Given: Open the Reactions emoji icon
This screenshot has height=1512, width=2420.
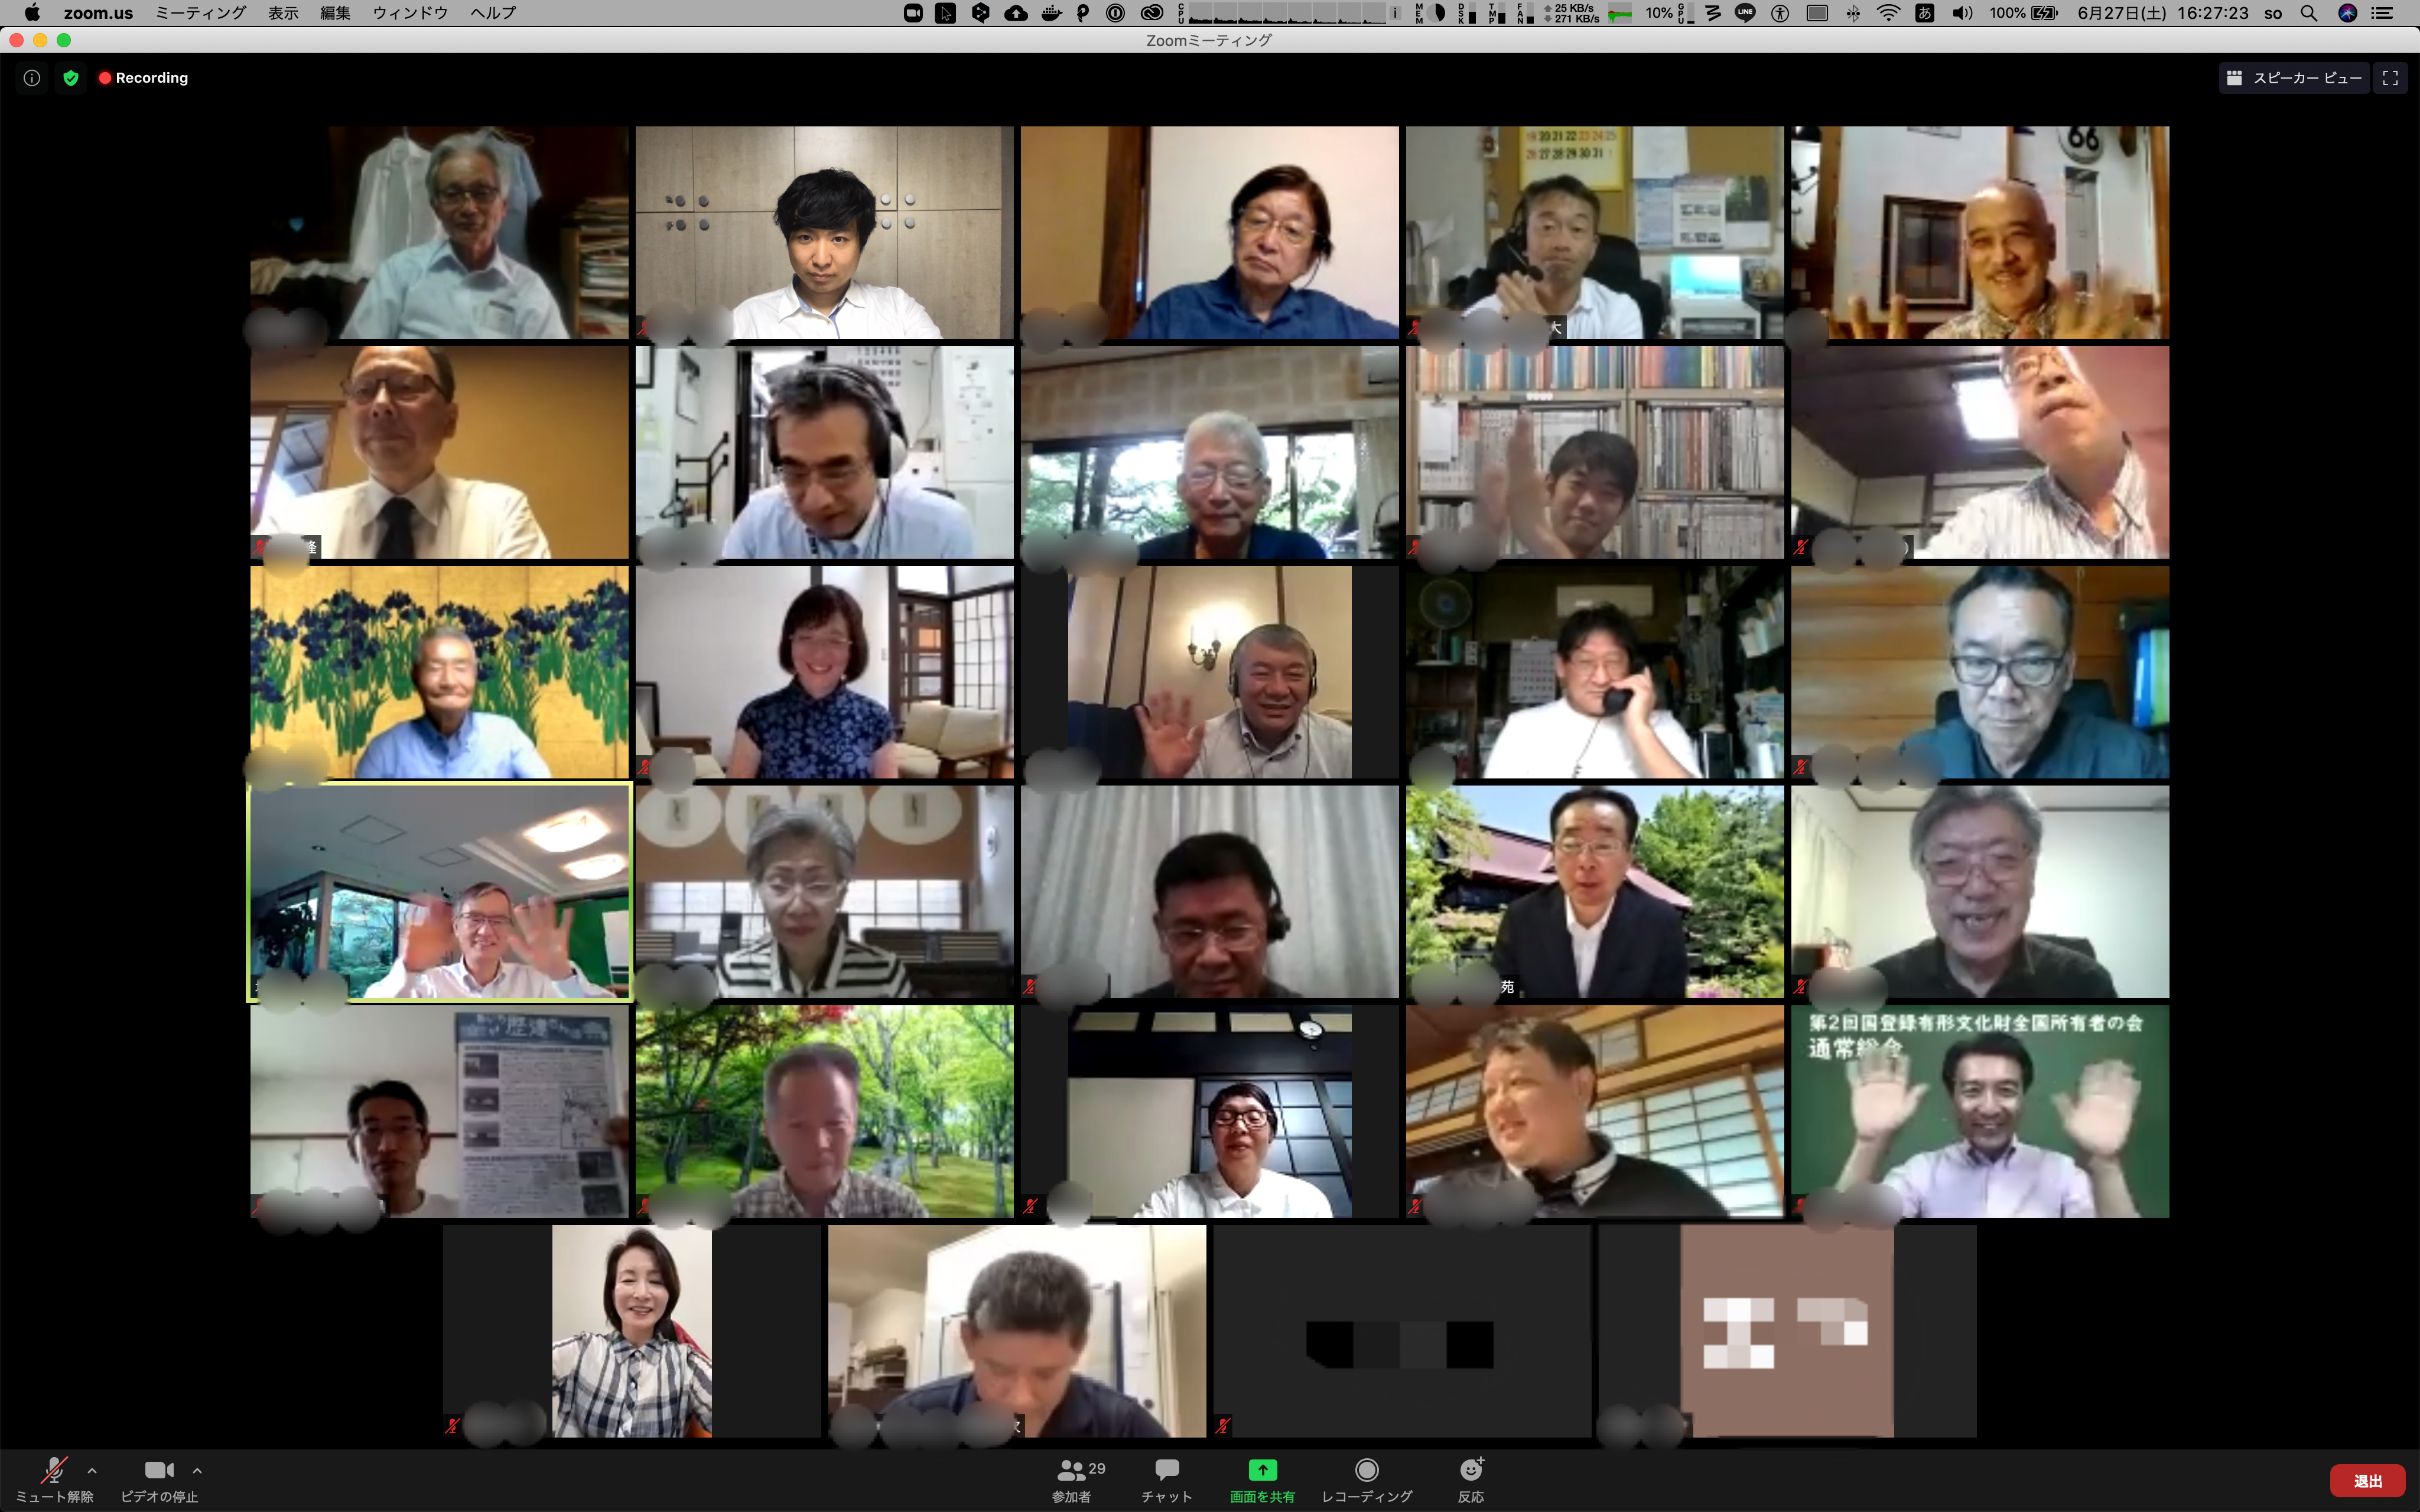Looking at the screenshot, I should click(1470, 1469).
